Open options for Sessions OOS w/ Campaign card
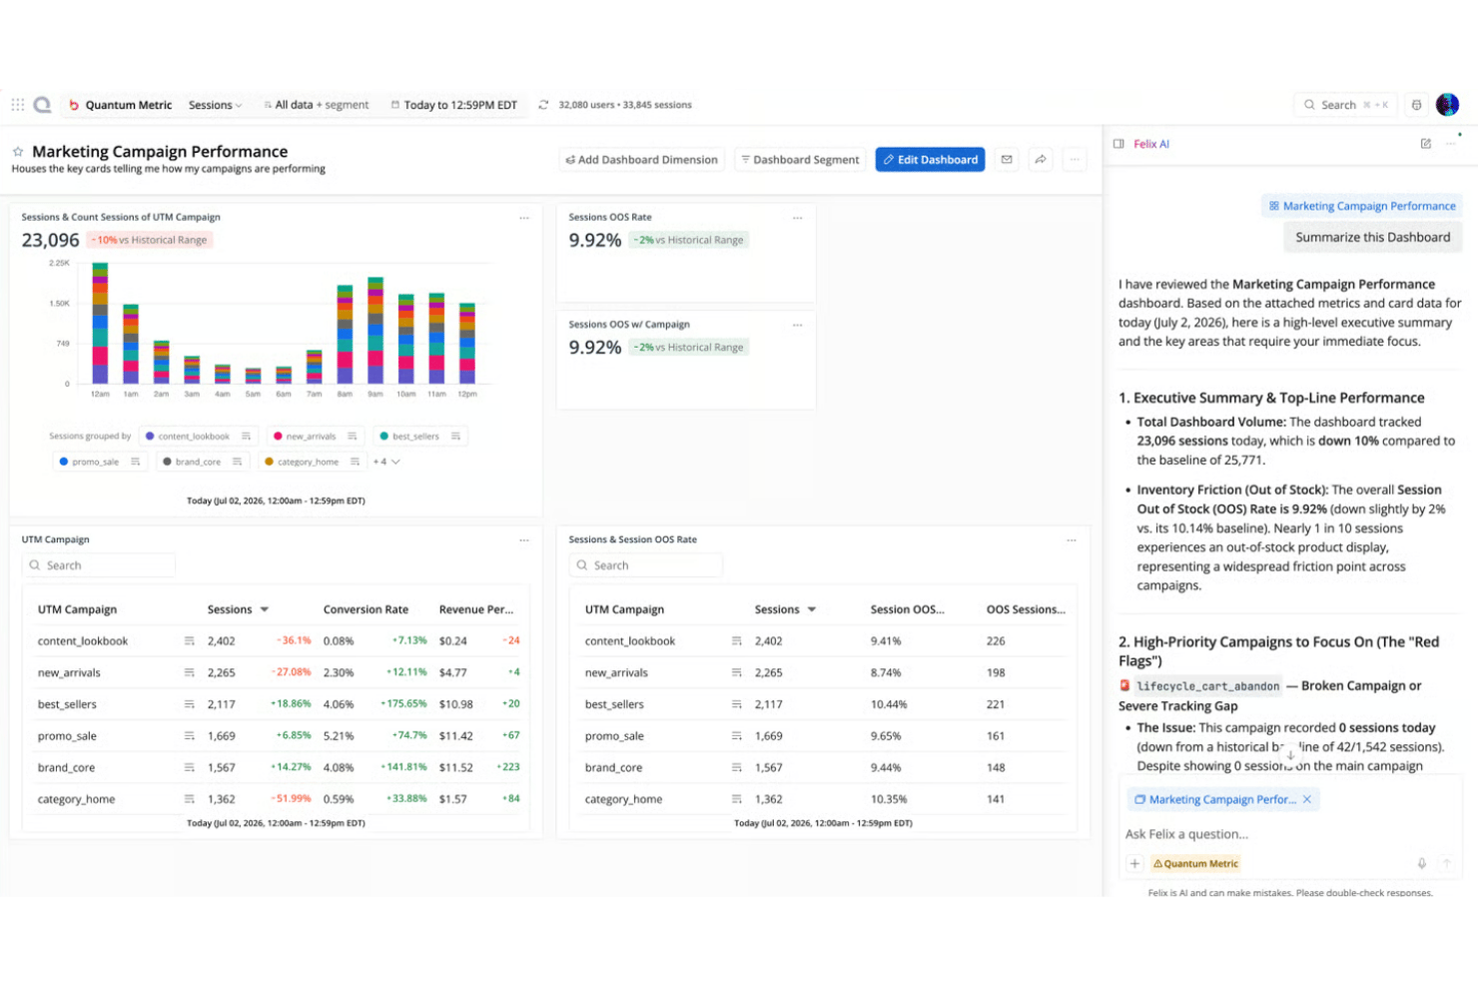The height and width of the screenshot is (986, 1478). click(x=797, y=325)
